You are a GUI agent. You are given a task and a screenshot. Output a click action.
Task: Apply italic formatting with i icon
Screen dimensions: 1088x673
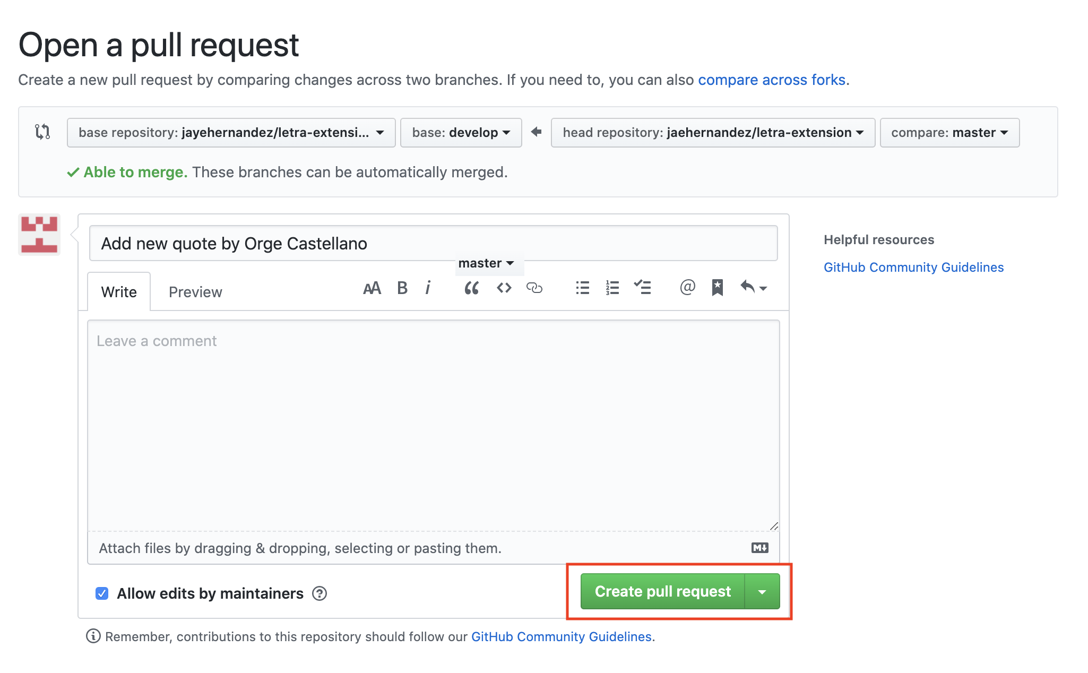(x=428, y=288)
